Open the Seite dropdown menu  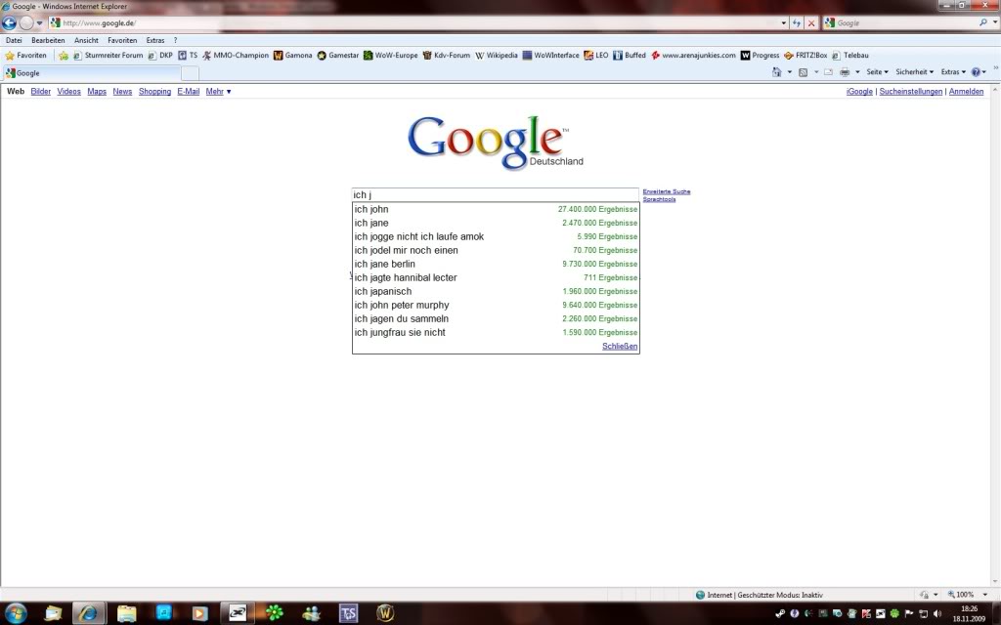click(877, 72)
